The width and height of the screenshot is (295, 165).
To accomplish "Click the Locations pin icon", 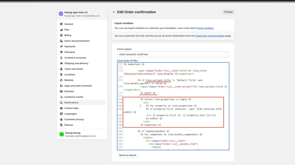I will tap(61, 75).
